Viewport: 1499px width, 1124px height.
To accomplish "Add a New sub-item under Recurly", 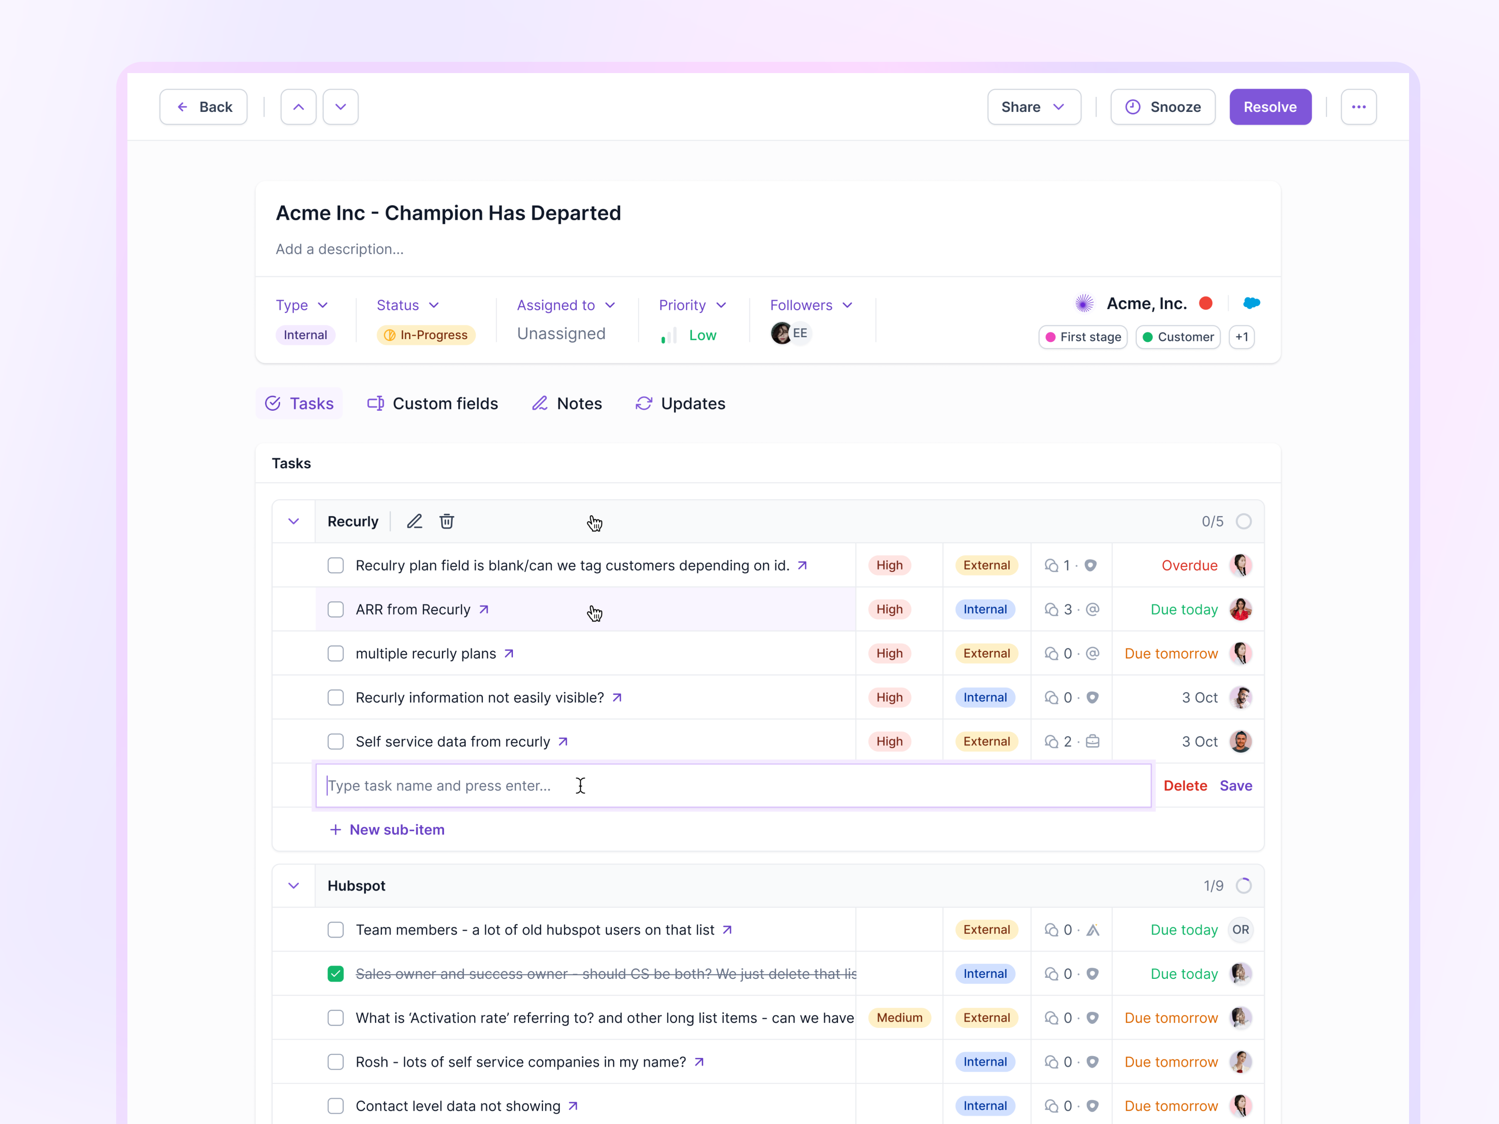I will [387, 829].
